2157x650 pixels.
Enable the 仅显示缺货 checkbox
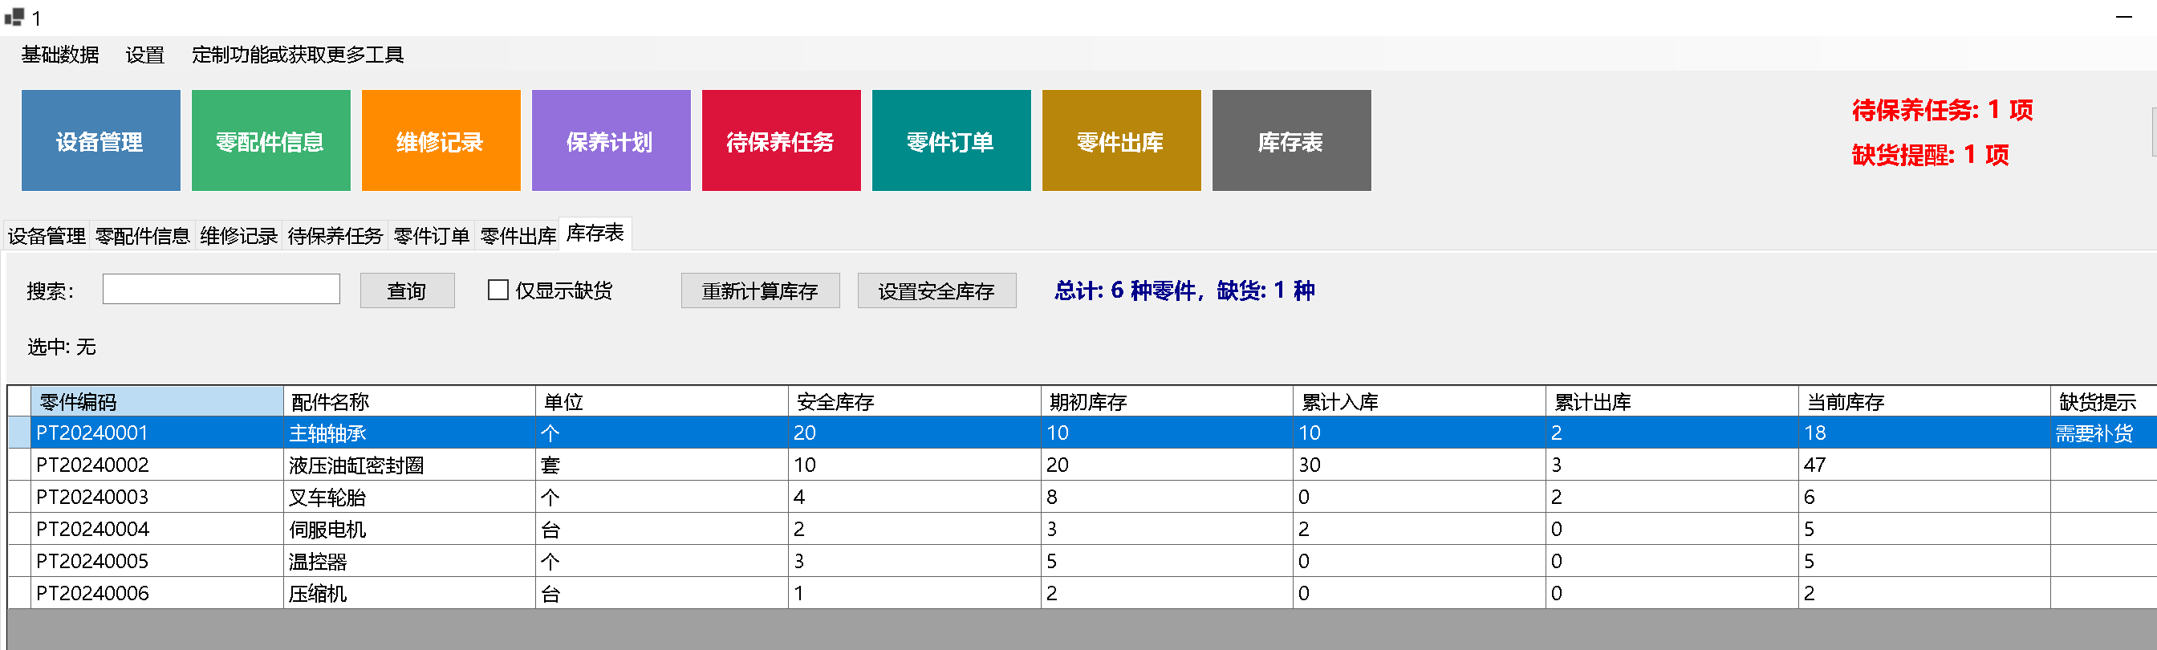(498, 290)
